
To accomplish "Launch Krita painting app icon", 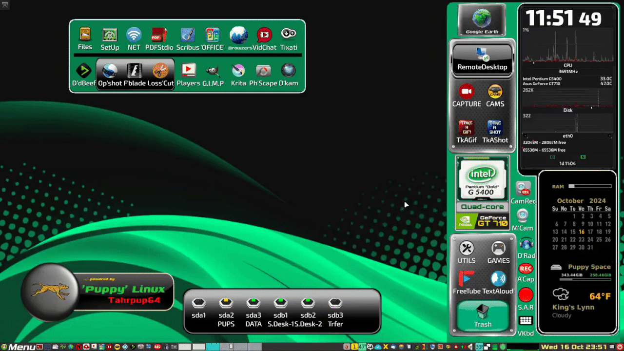I will pos(238,71).
